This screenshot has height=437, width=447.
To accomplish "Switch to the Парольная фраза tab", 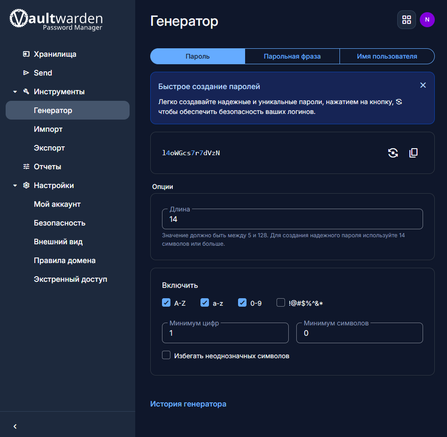I will 292,56.
